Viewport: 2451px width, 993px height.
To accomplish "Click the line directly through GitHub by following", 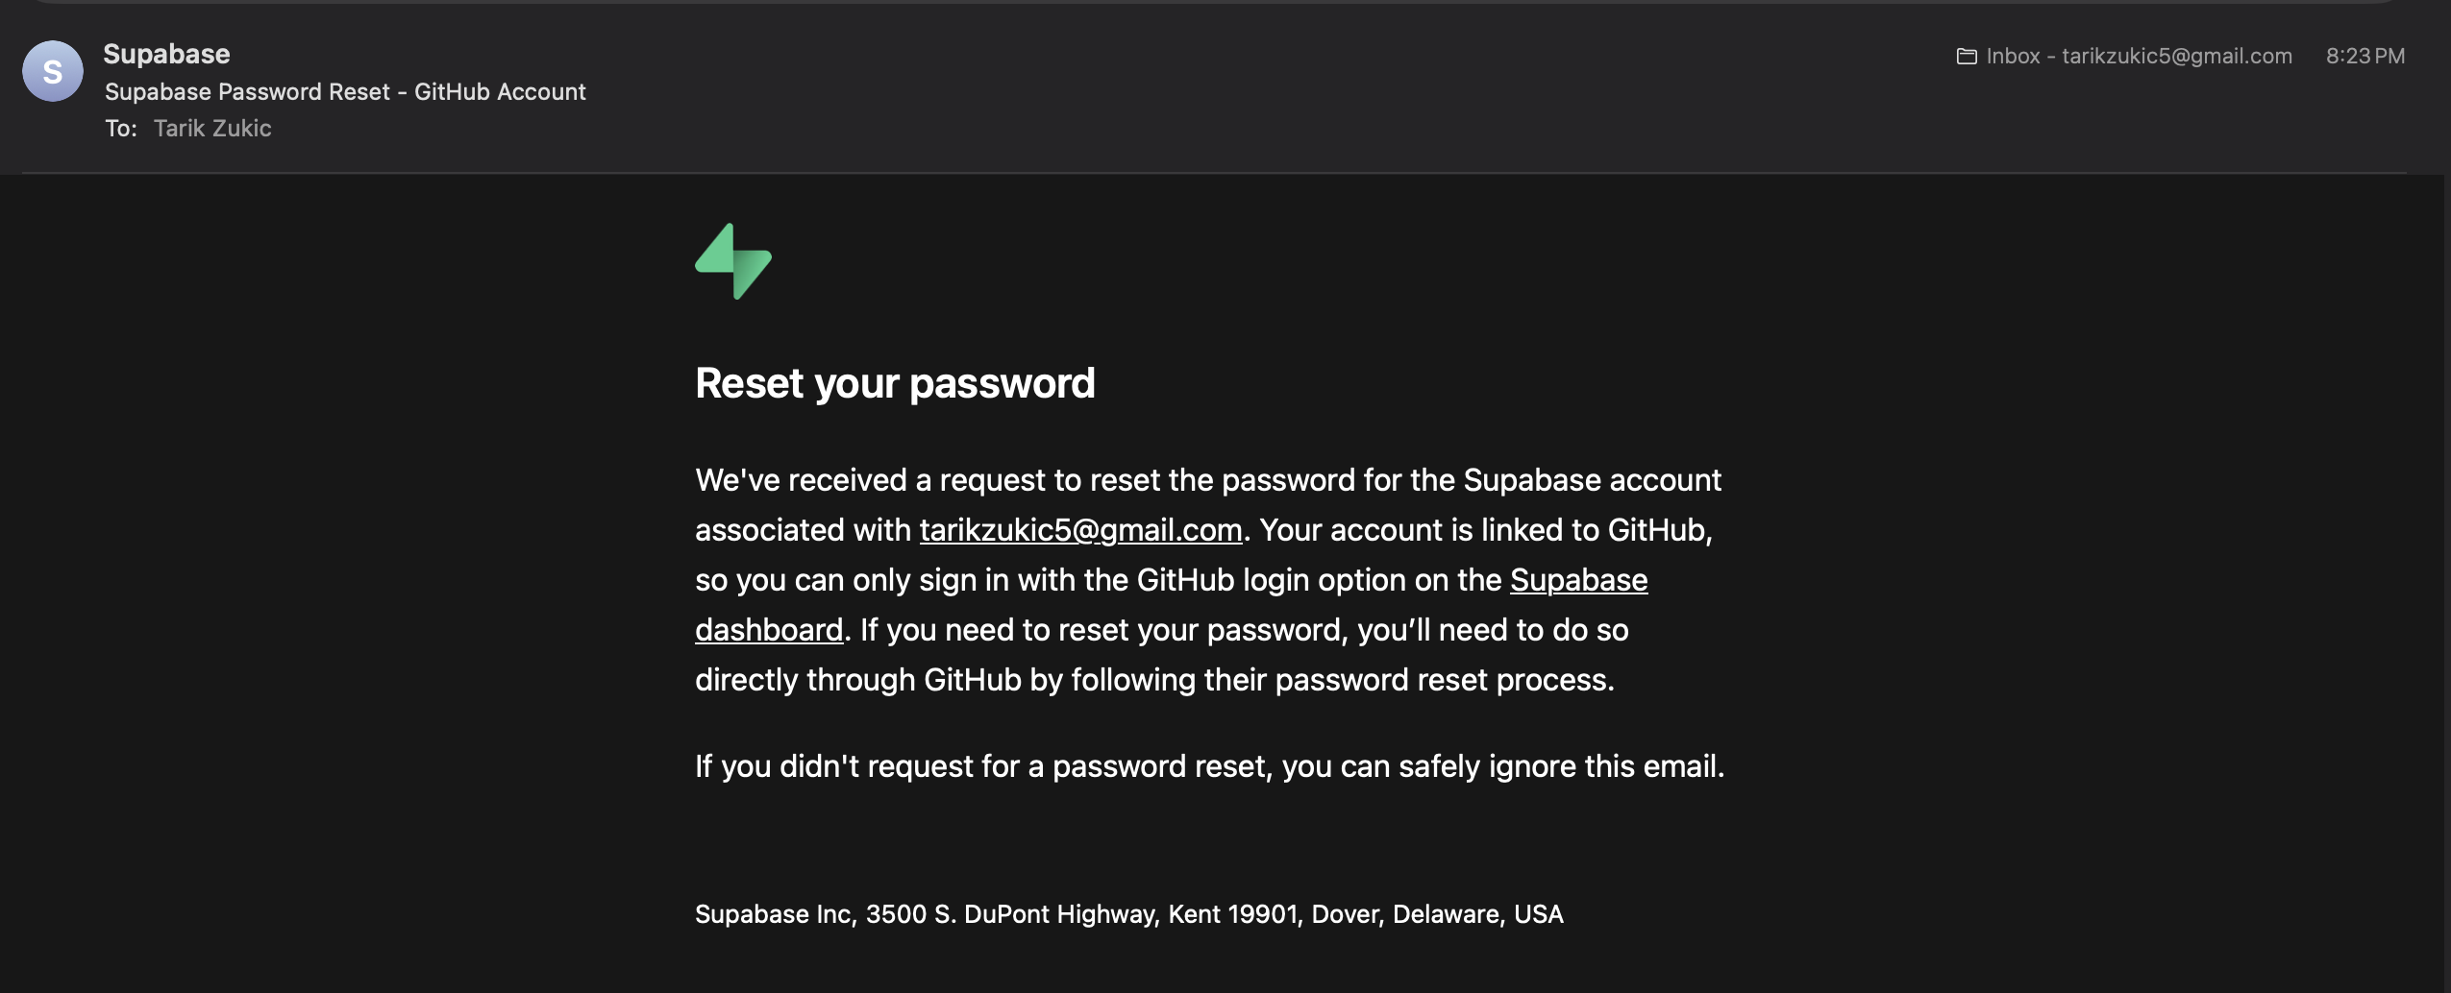I will [x=1153, y=680].
